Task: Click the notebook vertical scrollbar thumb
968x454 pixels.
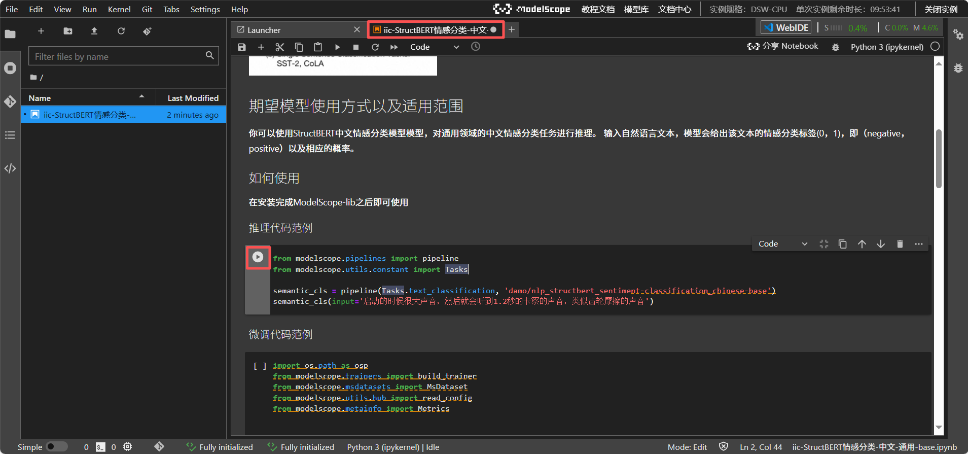Action: (939, 159)
